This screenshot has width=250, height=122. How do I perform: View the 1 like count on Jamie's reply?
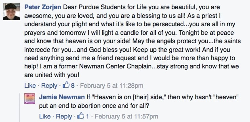87,116
